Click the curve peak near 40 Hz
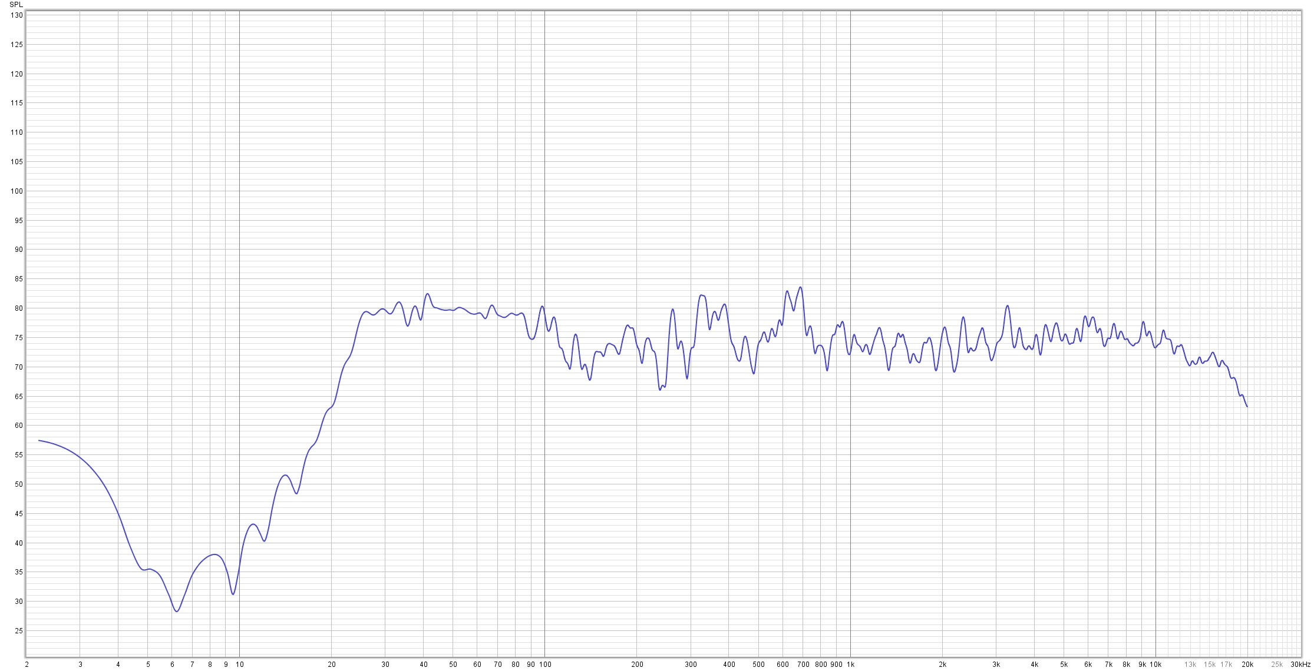The image size is (1314, 671). point(427,294)
